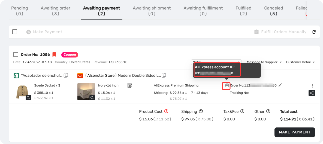Tick the select-all orders checkbox
The height and width of the screenshot is (144, 323).
15,32
